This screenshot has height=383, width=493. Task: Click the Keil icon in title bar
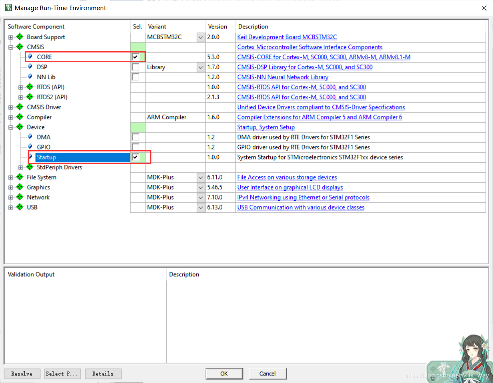(8, 8)
